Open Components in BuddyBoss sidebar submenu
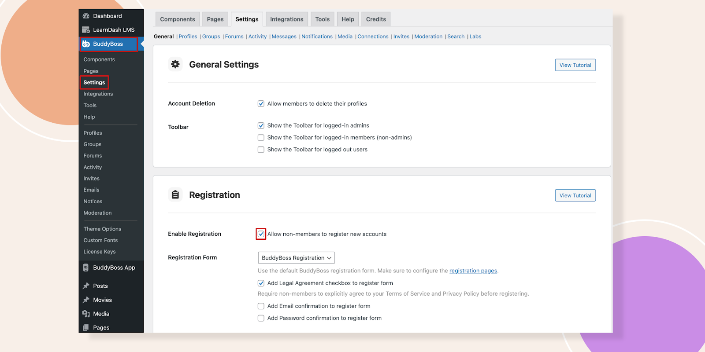 [x=99, y=59]
